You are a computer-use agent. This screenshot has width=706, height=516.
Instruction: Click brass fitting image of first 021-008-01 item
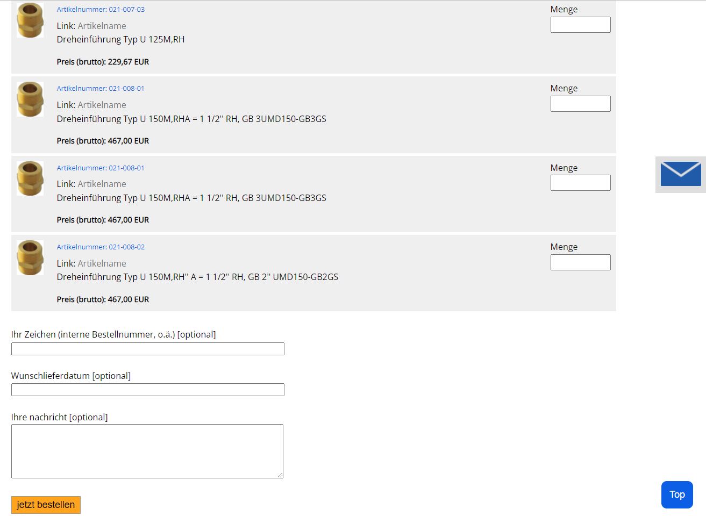30,99
